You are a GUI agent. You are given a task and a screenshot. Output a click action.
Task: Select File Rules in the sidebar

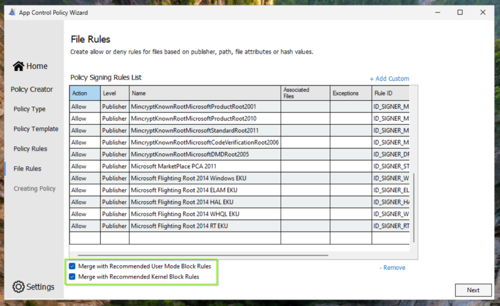point(27,169)
